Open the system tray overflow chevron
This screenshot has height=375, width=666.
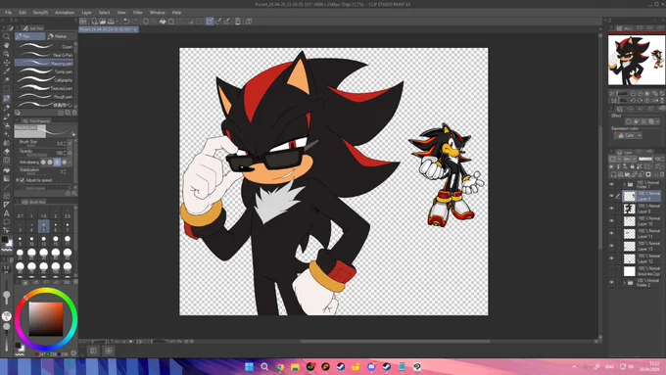[x=574, y=366]
